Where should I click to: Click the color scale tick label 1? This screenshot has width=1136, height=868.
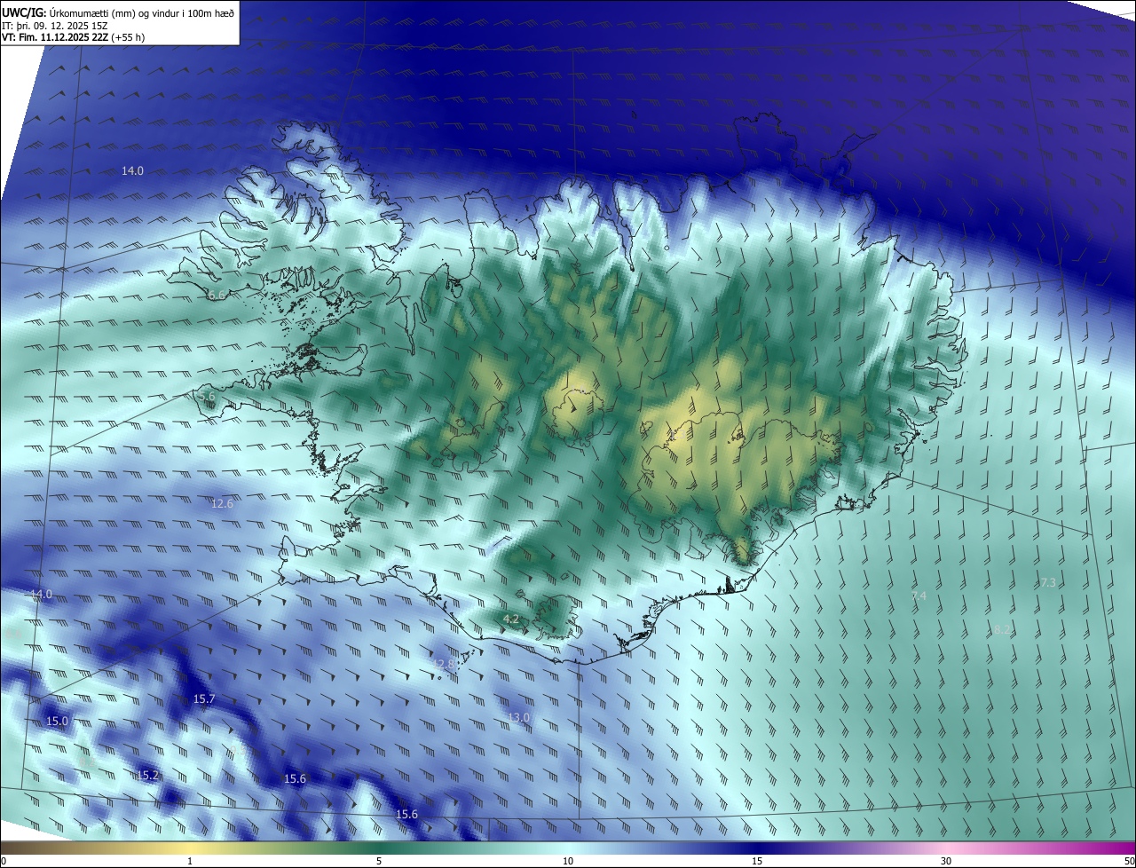190,861
